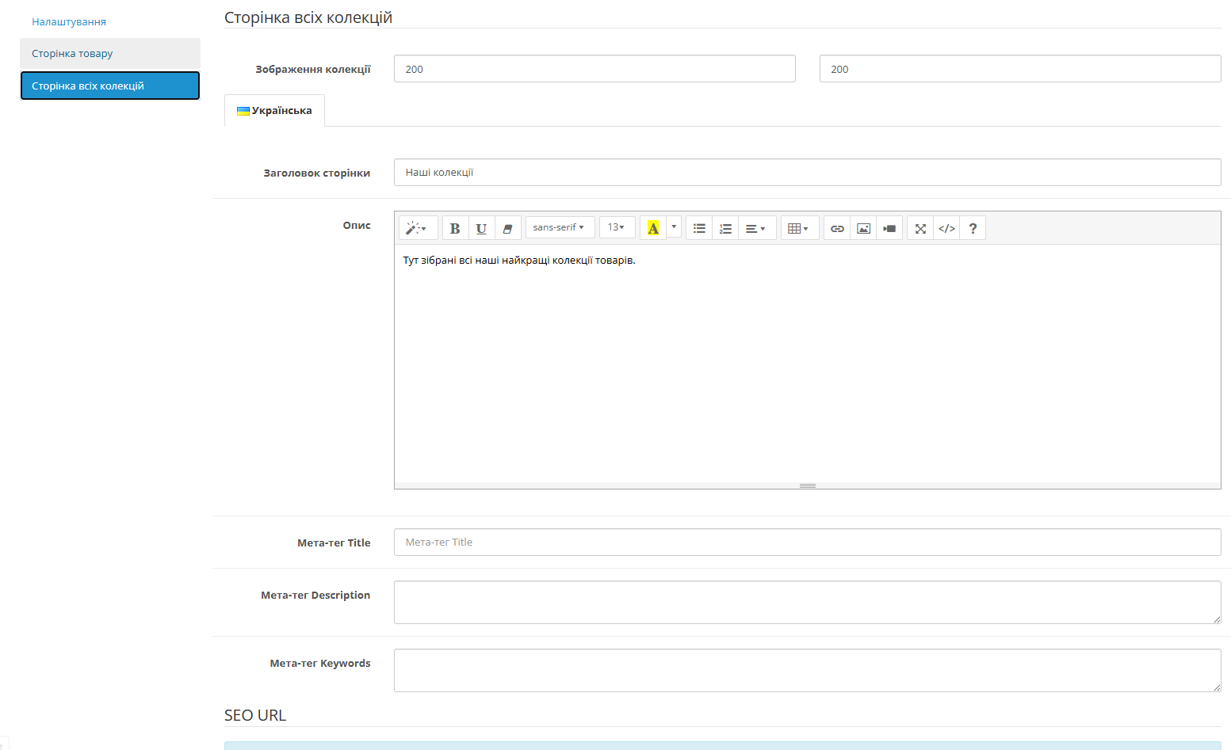
Task: Click the SEO URL section heading
Action: pyautogui.click(x=255, y=715)
